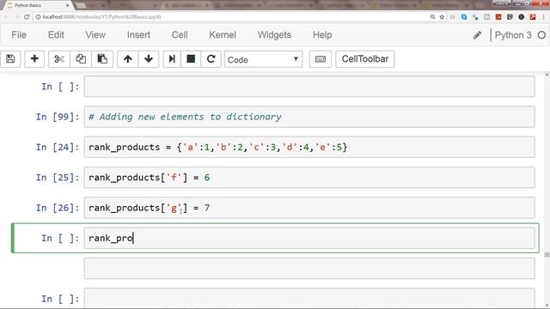Click the Python 3 kernel name
The width and height of the screenshot is (550, 309).
pos(513,35)
